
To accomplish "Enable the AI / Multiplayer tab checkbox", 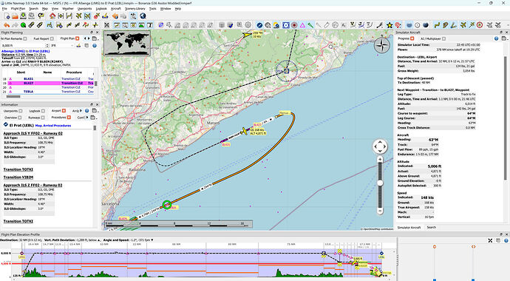I will pyautogui.click(x=444, y=38).
